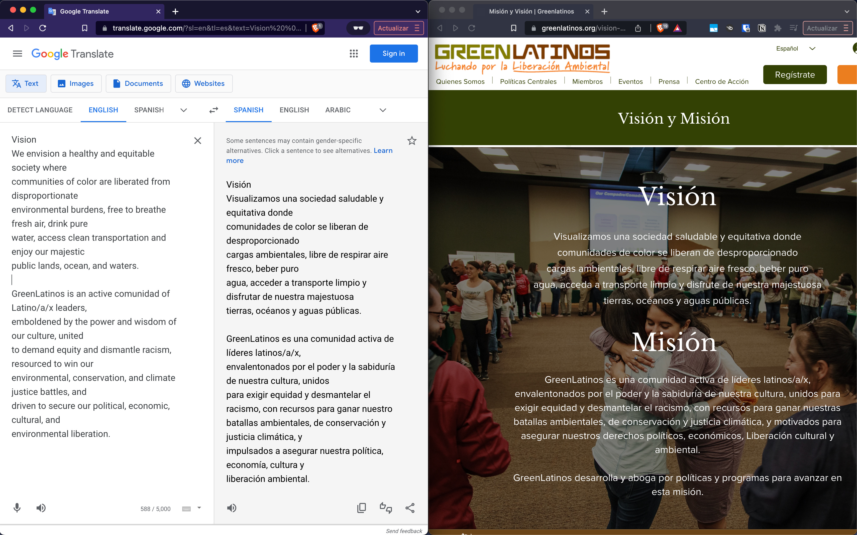The height and width of the screenshot is (535, 857).
Task: Open Eventos menu
Action: tap(631, 81)
